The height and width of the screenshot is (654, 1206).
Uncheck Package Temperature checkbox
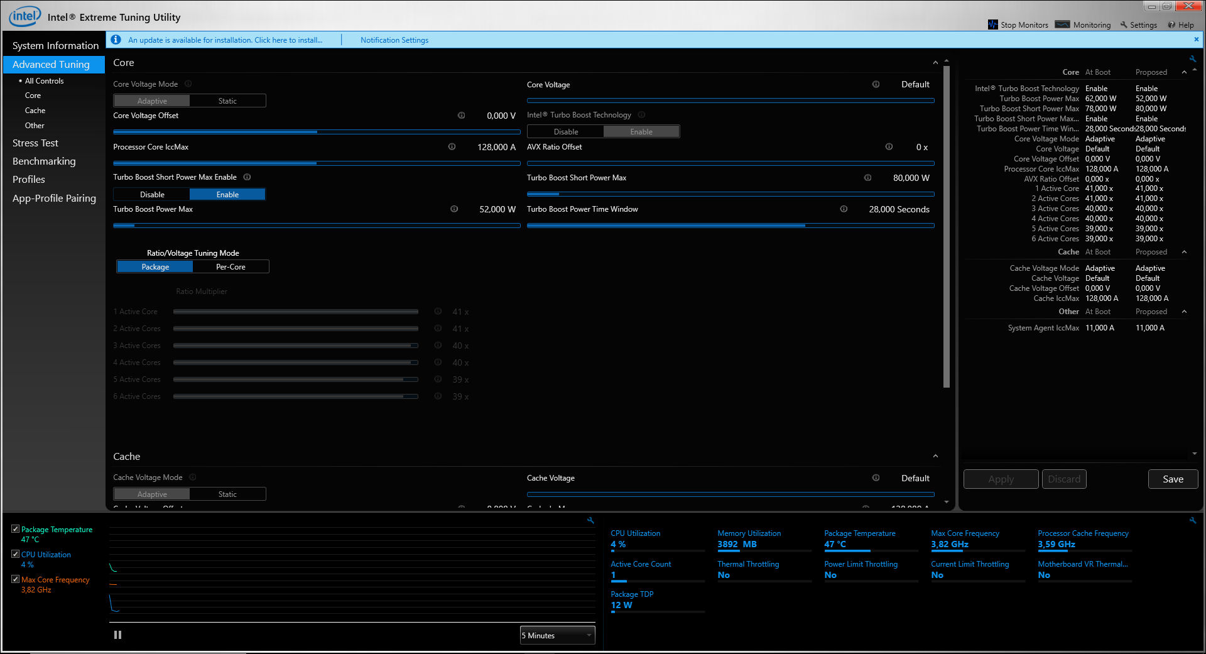[16, 529]
